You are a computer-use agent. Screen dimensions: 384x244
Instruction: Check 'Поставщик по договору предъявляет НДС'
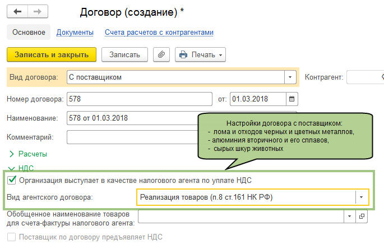tap(12, 238)
